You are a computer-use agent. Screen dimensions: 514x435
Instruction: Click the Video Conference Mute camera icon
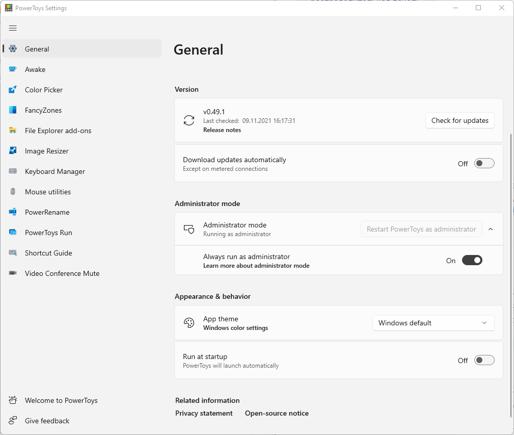point(13,273)
